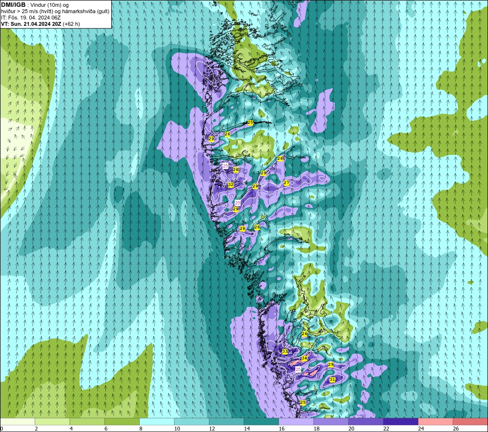Viewport: 488px width, 432px height.
Task: Click the legend scale number 2
Action: pos(37,429)
